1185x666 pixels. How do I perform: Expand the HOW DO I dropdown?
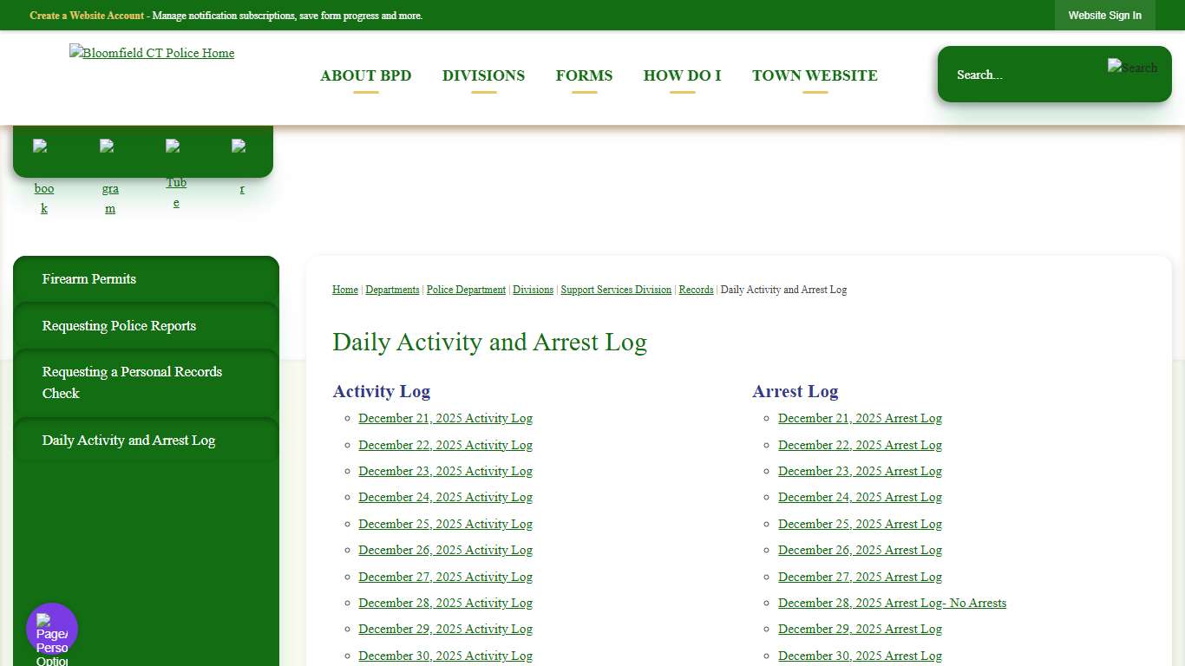tap(682, 75)
